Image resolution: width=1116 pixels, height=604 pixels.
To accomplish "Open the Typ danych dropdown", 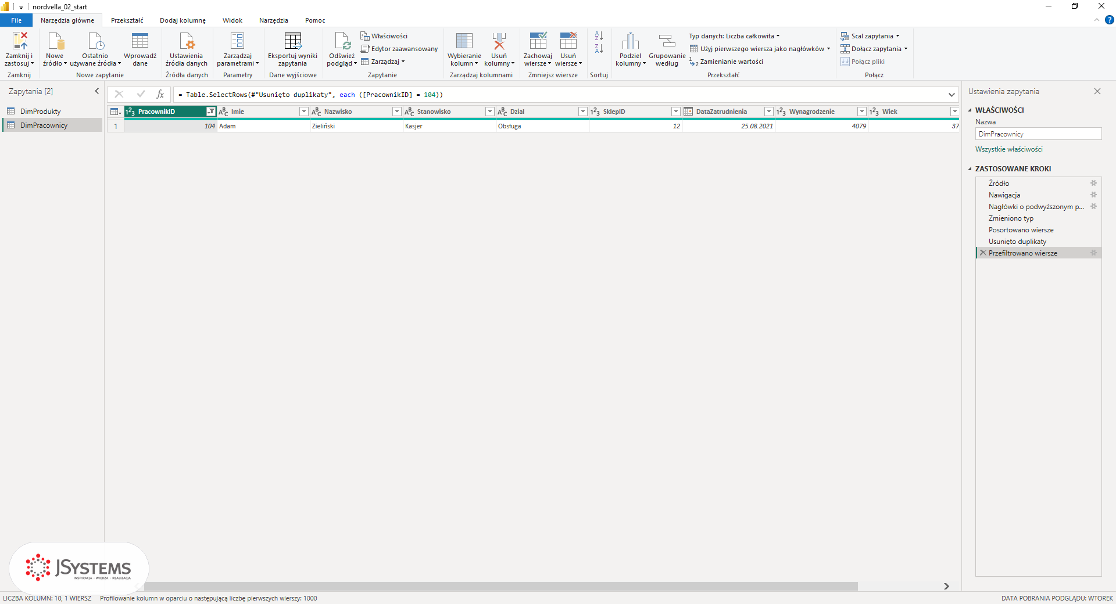I will [x=735, y=36].
